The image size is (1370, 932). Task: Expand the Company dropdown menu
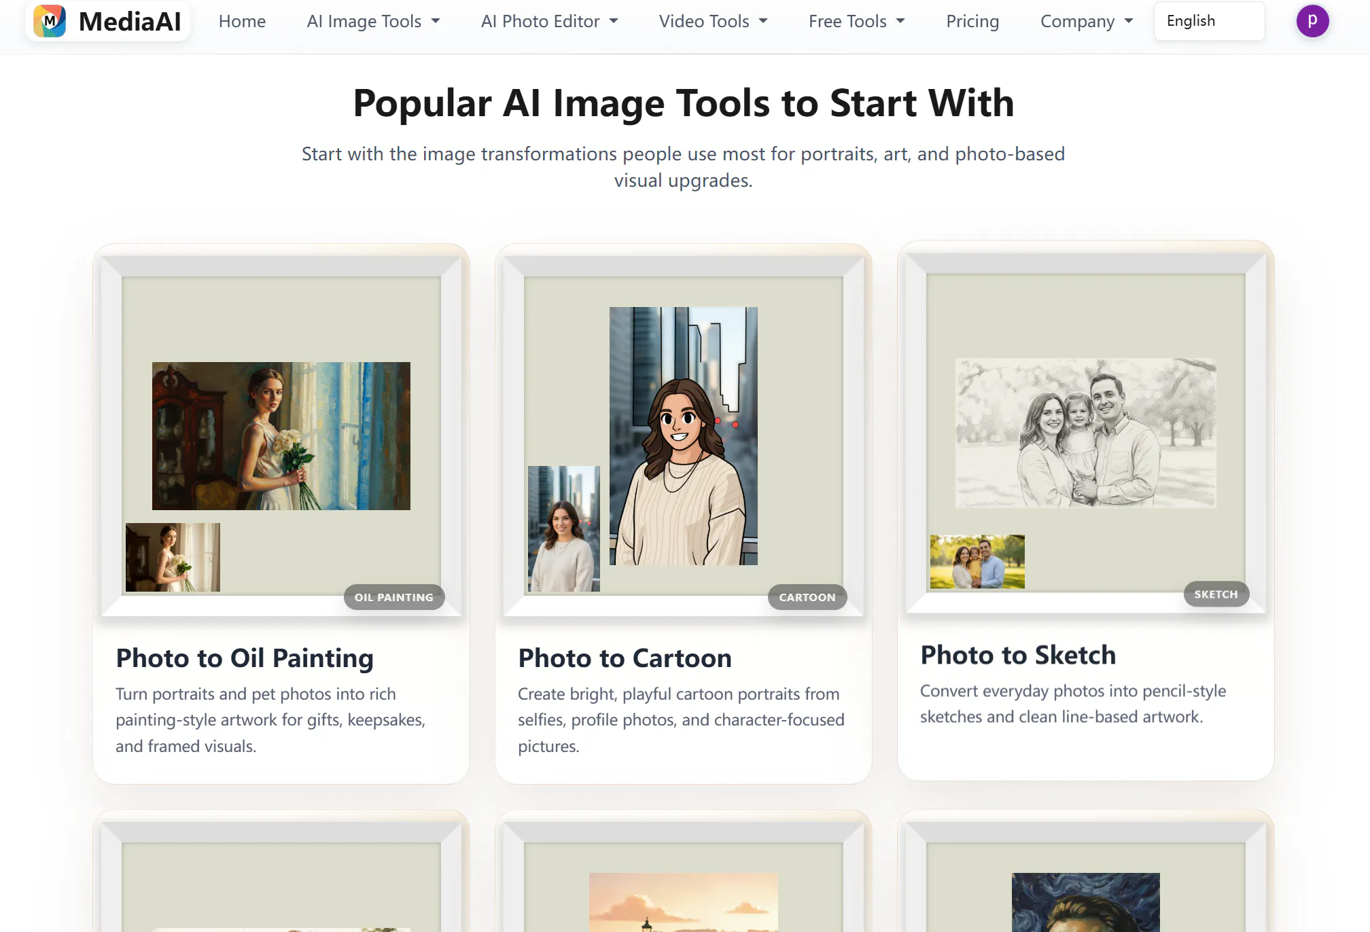1087,21
